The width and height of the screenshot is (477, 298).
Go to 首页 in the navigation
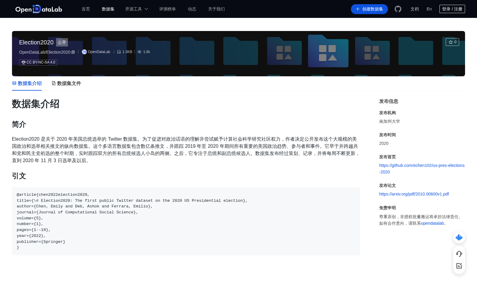tap(86, 9)
